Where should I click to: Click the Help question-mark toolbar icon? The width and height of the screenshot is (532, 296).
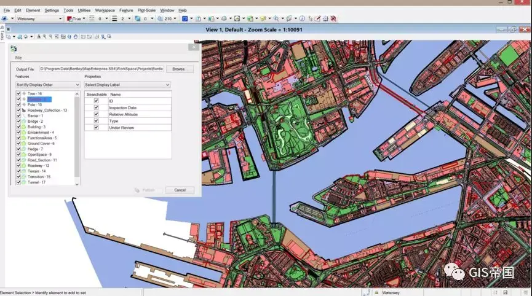311,18
